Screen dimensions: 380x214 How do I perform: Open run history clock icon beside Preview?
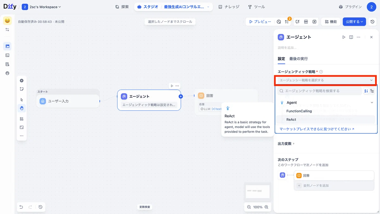(279, 22)
